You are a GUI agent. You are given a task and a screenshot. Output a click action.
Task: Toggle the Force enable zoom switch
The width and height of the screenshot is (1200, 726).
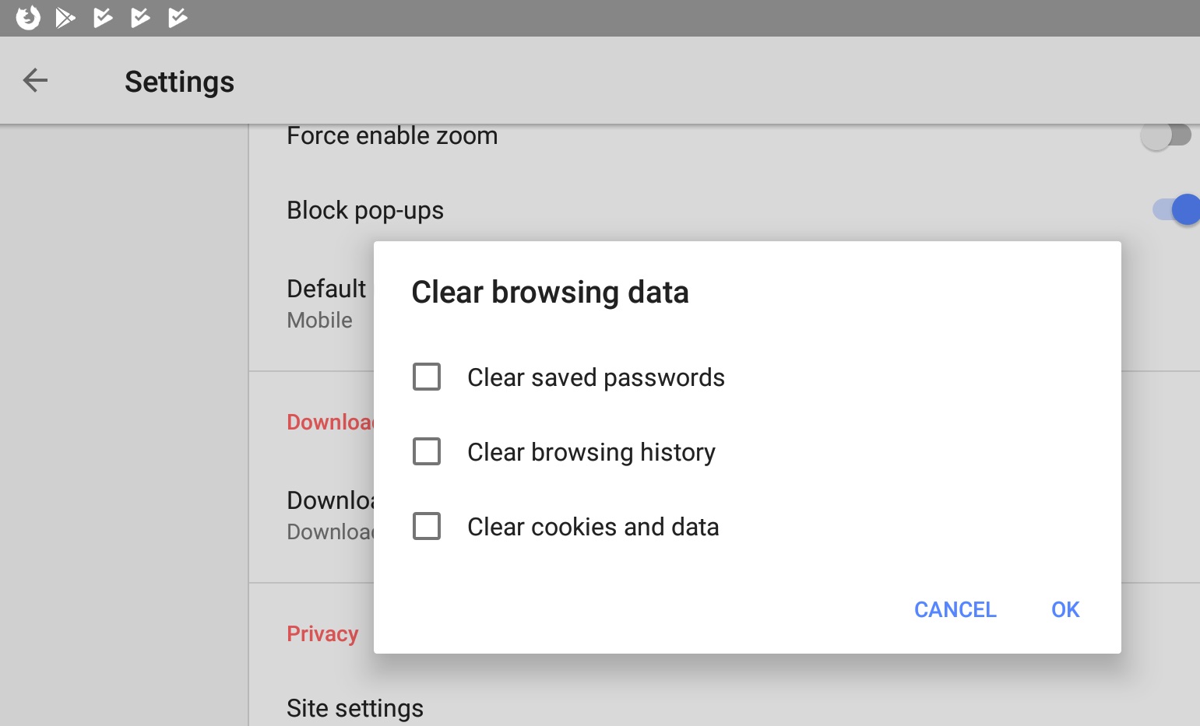[x=1166, y=136]
